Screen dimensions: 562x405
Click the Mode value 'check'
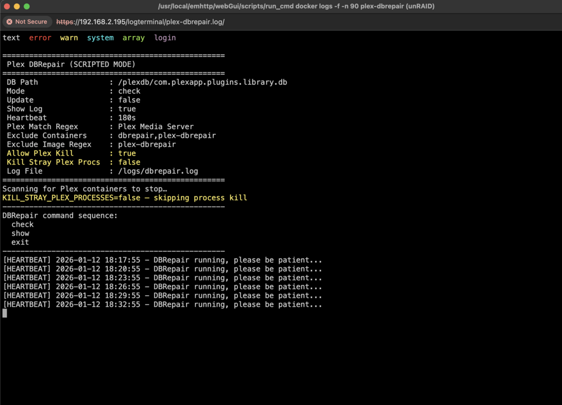129,91
